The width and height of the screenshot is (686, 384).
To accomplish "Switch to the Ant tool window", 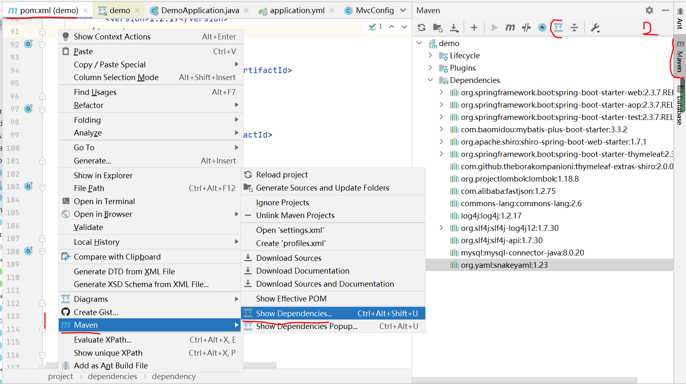I will 680,17.
